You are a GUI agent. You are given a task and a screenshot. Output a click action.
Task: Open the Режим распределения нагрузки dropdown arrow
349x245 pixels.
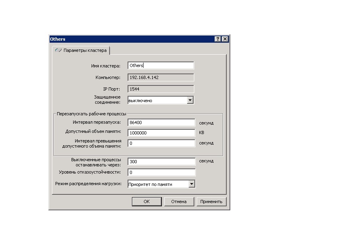point(191,184)
